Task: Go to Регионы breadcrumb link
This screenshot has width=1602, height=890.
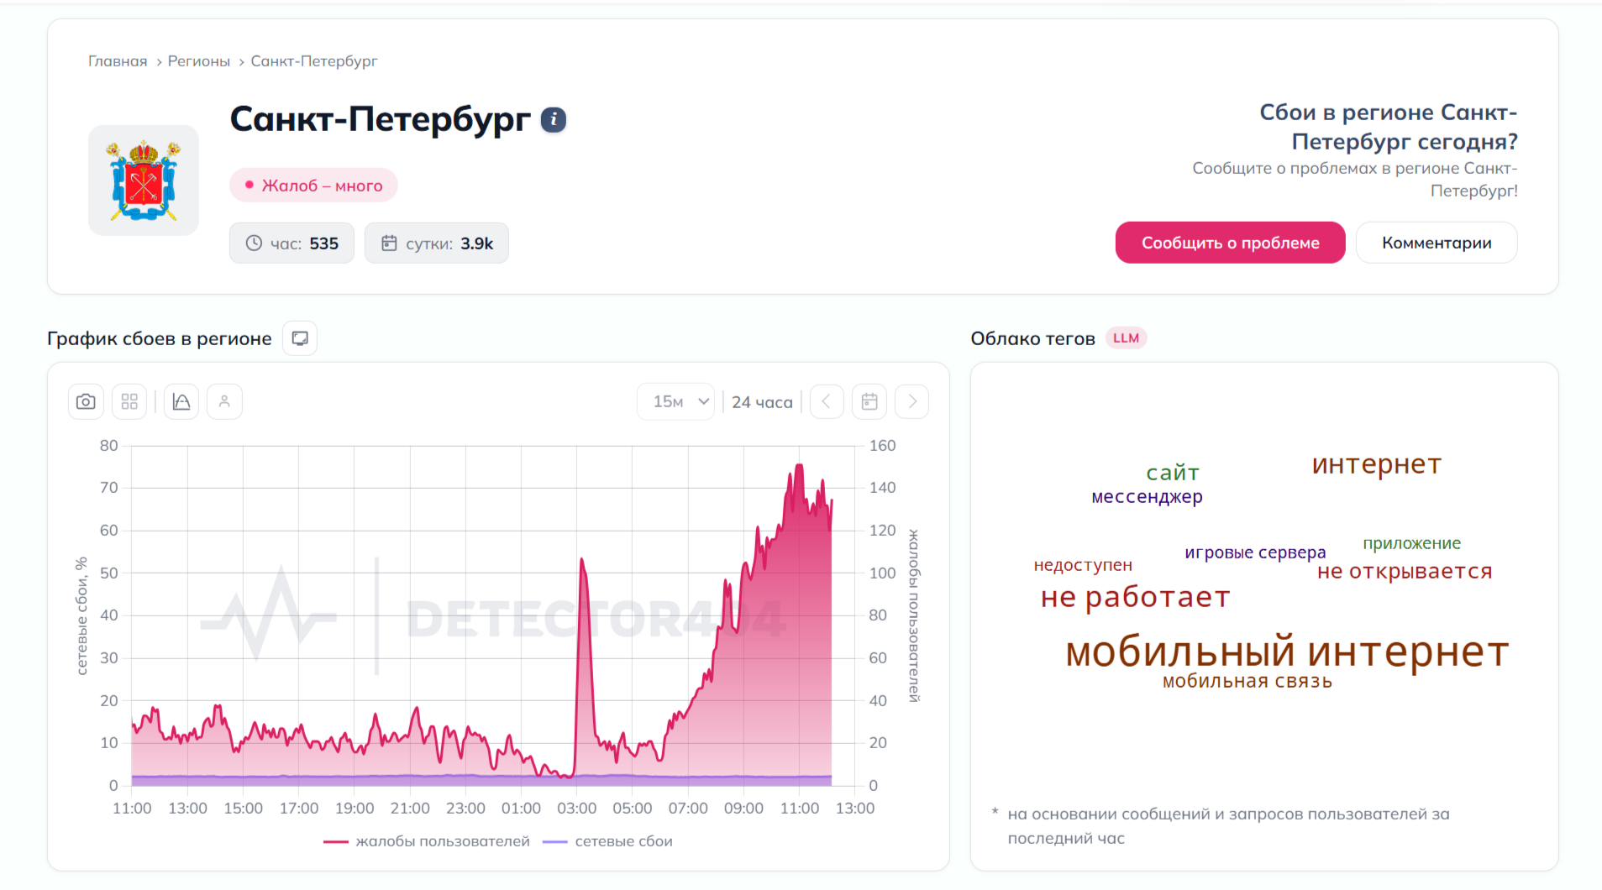Action: tap(198, 61)
